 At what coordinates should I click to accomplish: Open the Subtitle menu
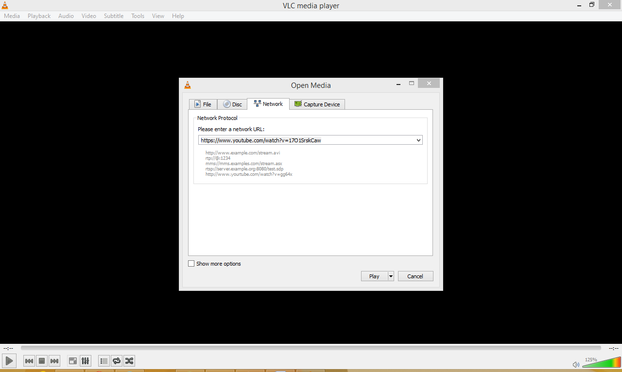coord(114,16)
